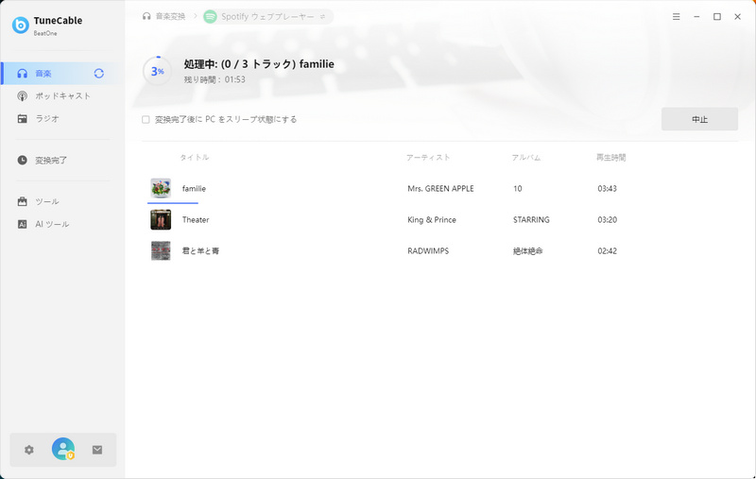Click duration 02:42
The width and height of the screenshot is (756, 479).
(607, 250)
